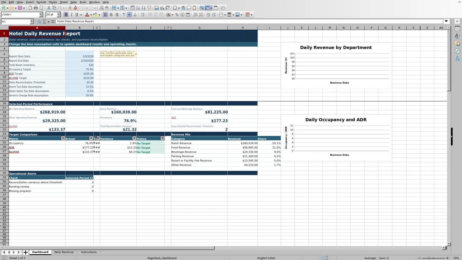This screenshot has height=260, width=462.
Task: Open the Status column filter dropdown
Action: [x=162, y=138]
